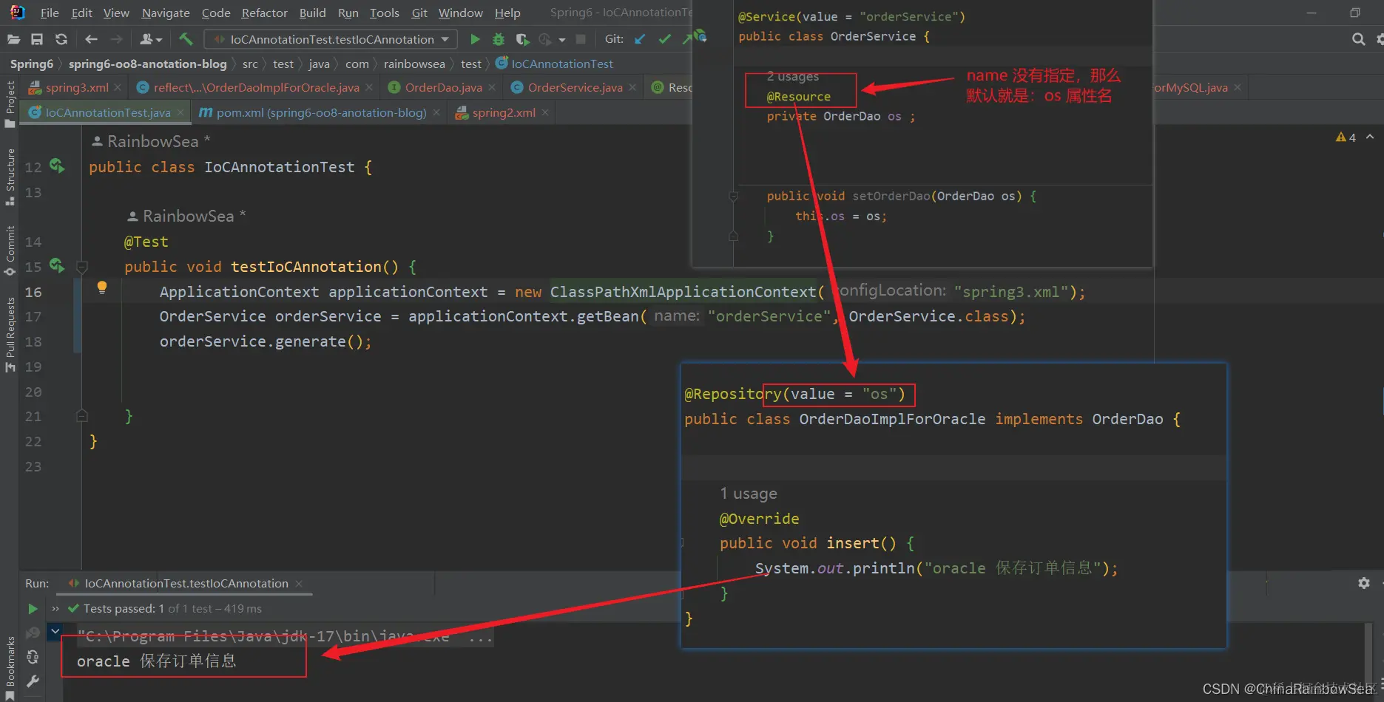Open the Tools menu
The height and width of the screenshot is (702, 1384).
click(384, 13)
